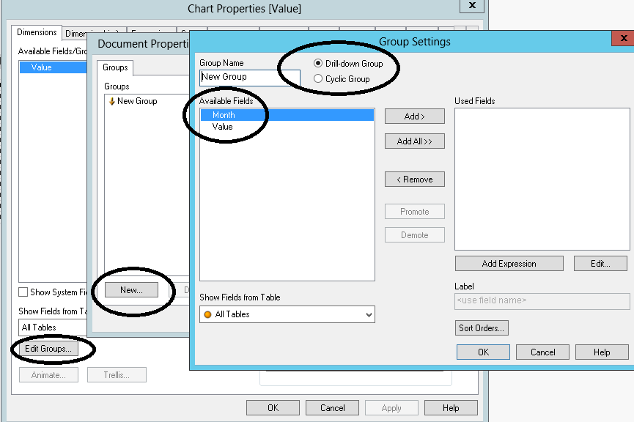Screen dimensions: 634x422
Task: Click the Add > button
Action: 414,116
